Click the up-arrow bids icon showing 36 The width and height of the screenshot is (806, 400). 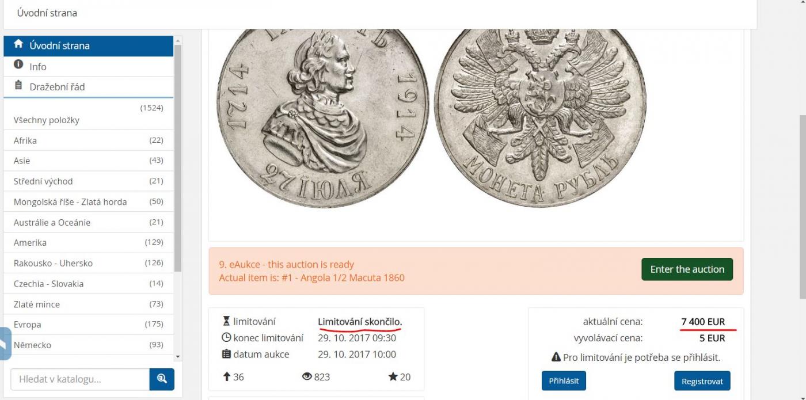click(226, 377)
